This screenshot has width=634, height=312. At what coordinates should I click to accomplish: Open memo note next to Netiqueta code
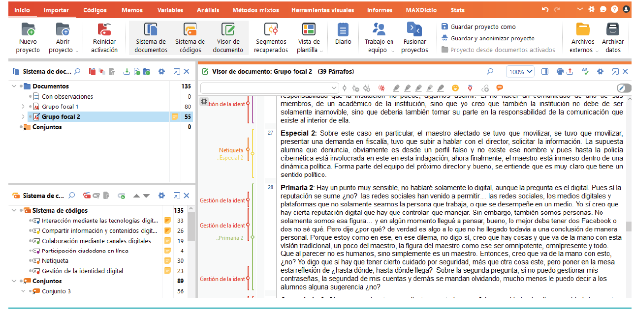pyautogui.click(x=167, y=261)
